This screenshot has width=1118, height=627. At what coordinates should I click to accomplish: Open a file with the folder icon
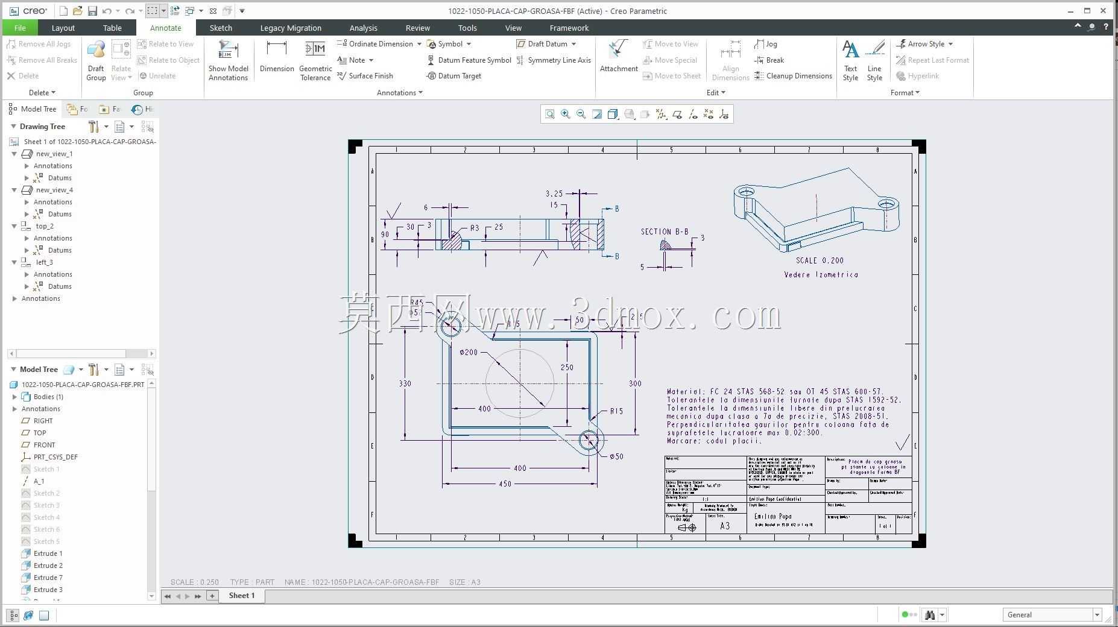pyautogui.click(x=78, y=11)
